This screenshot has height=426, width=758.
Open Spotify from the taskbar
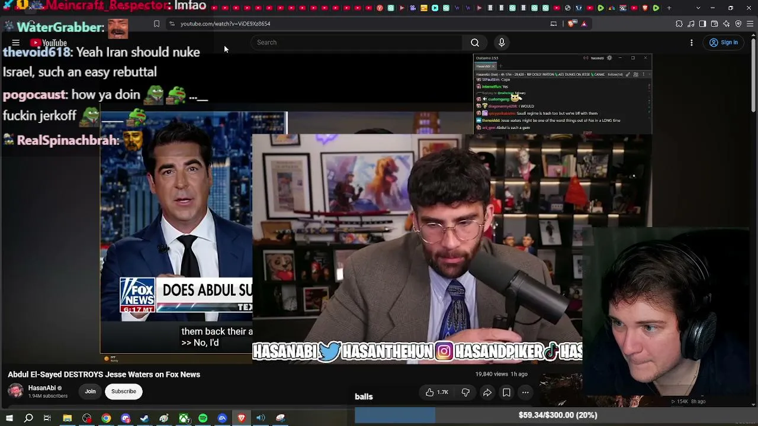(203, 418)
